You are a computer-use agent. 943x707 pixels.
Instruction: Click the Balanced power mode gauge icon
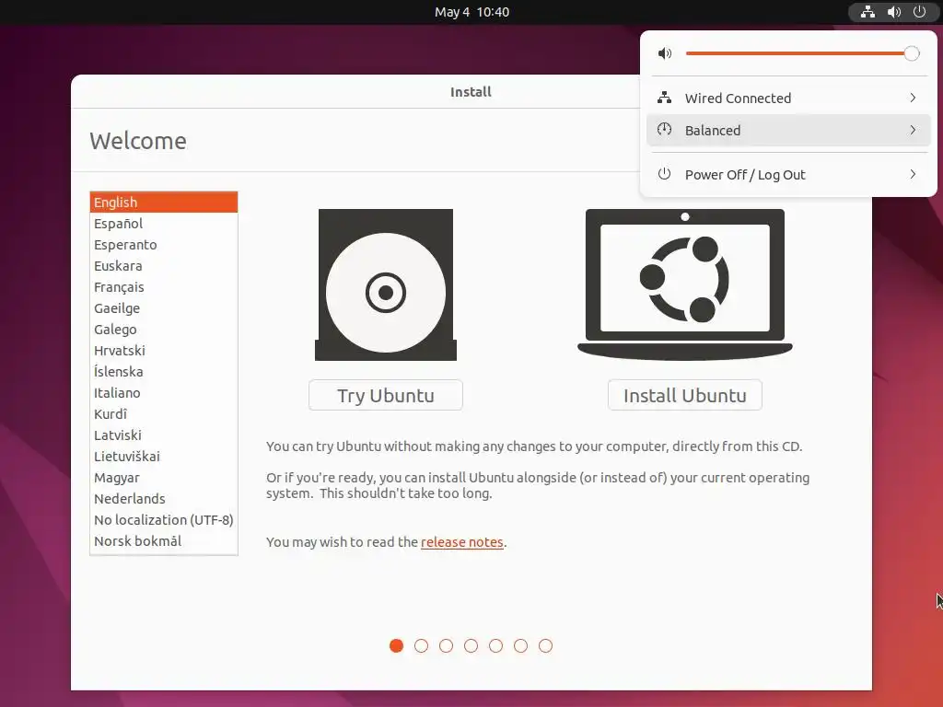click(x=665, y=130)
